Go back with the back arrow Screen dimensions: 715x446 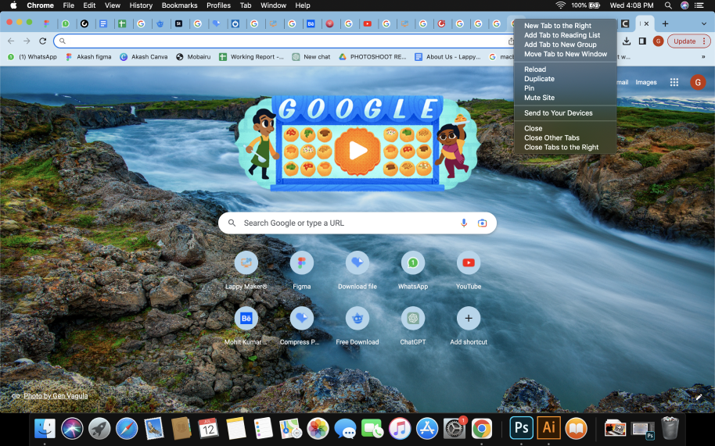pos(11,41)
